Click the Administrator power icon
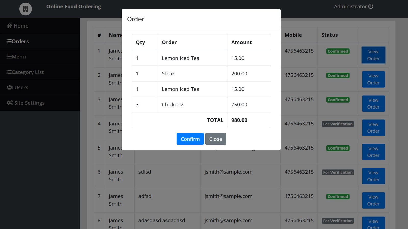The height and width of the screenshot is (229, 408). click(x=371, y=6)
